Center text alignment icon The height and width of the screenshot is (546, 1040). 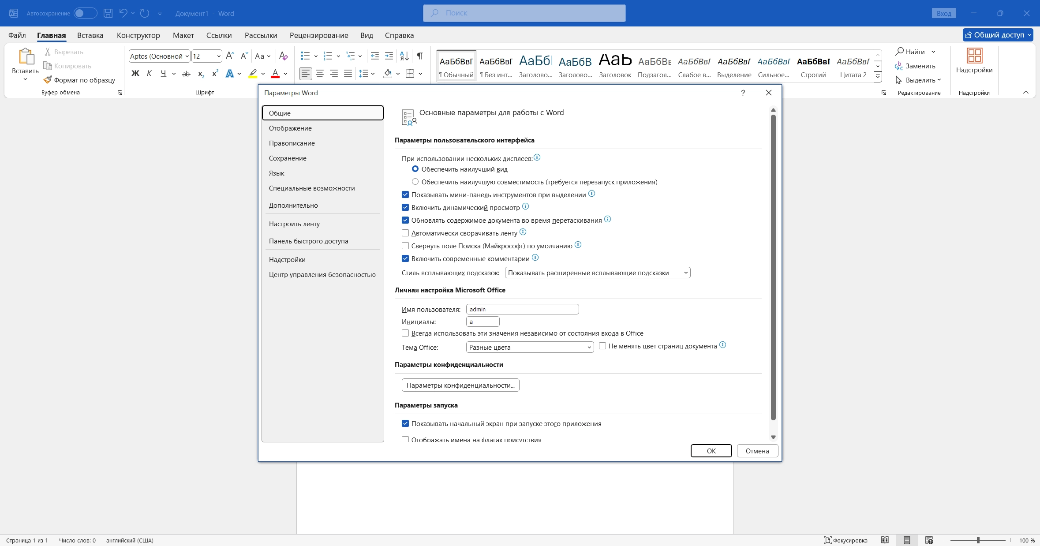point(320,74)
